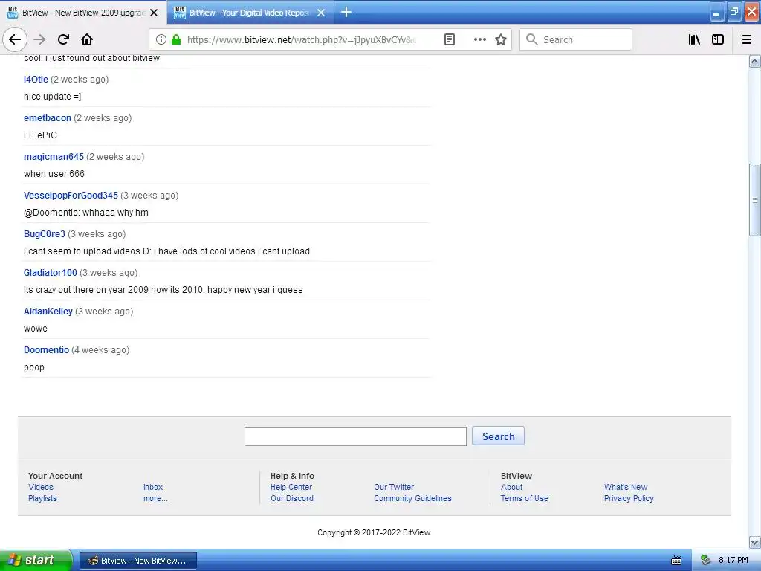761x571 pixels.
Task: Restore down the browser window
Action: pyautogui.click(x=734, y=13)
